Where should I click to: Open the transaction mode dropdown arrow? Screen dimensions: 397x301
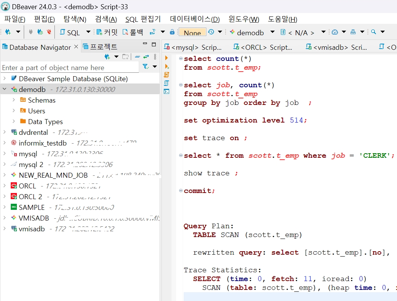163,32
